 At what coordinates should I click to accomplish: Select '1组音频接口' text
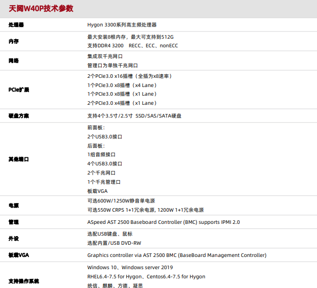tap(101, 155)
